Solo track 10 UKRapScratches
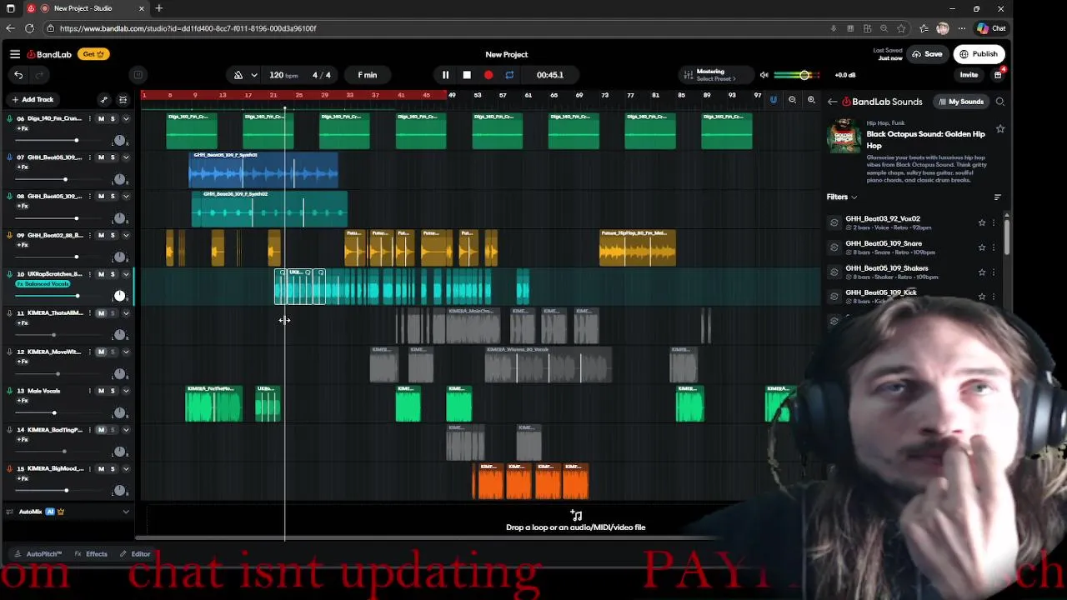The width and height of the screenshot is (1067, 600). (x=113, y=274)
